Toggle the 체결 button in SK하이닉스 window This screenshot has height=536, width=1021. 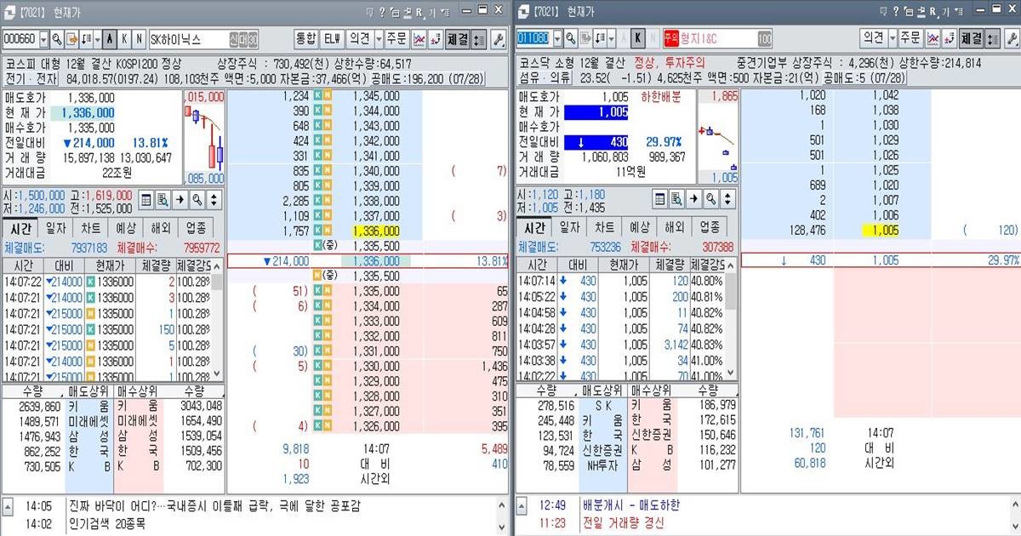pos(457,39)
